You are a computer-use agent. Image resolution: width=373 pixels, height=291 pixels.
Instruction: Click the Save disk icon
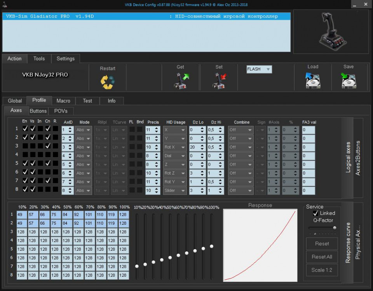[349, 81]
